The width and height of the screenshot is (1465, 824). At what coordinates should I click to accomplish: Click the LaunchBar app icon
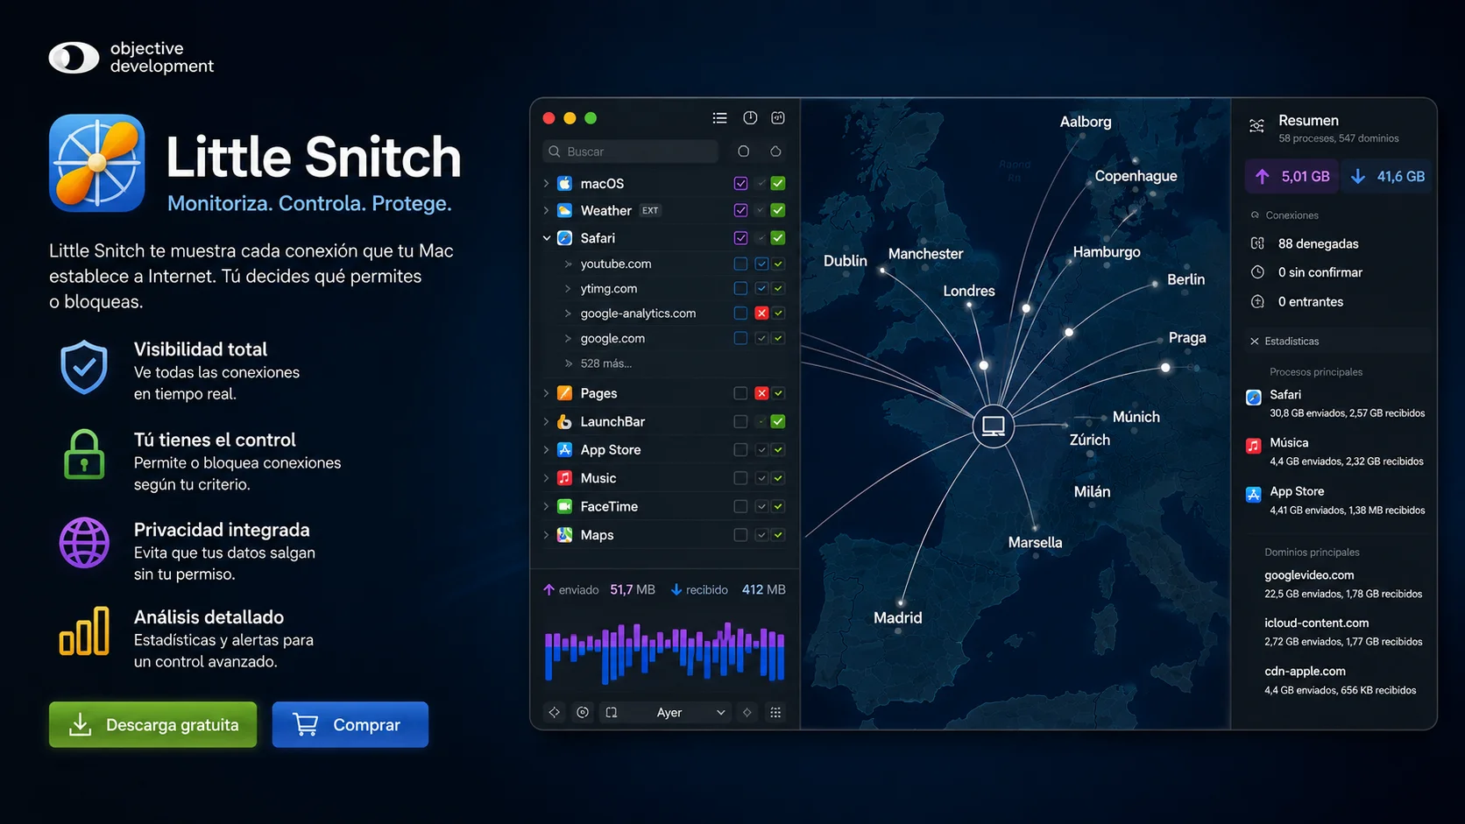[565, 421]
